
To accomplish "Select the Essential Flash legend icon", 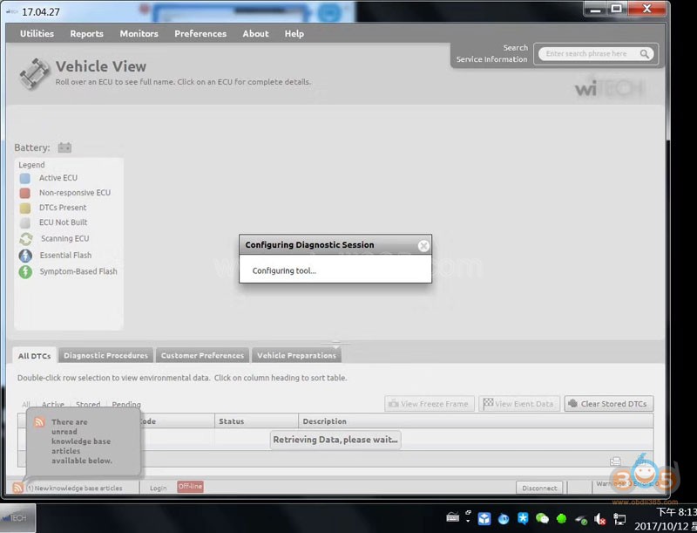I will pos(26,255).
